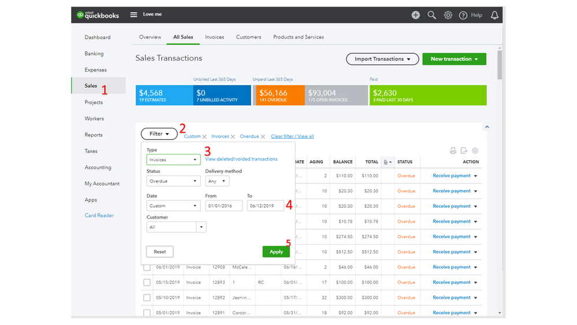The width and height of the screenshot is (577, 325).
Task: Click the QuickBooks logo
Action: (x=98, y=15)
